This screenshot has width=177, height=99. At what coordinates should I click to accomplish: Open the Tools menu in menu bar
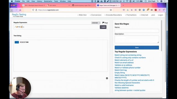coord(56,1)
